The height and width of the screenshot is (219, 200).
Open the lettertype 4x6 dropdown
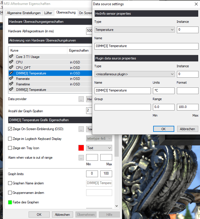tap(99, 138)
